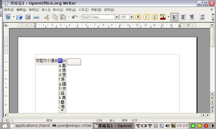Select candidate 議 from the input list
The image size is (216, 129).
click(x=64, y=84)
